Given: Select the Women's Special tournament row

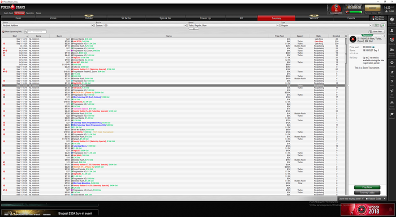Looking at the screenshot, I should click(174, 109).
